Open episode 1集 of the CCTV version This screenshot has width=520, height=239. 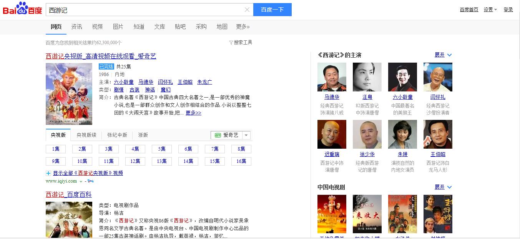pos(55,149)
